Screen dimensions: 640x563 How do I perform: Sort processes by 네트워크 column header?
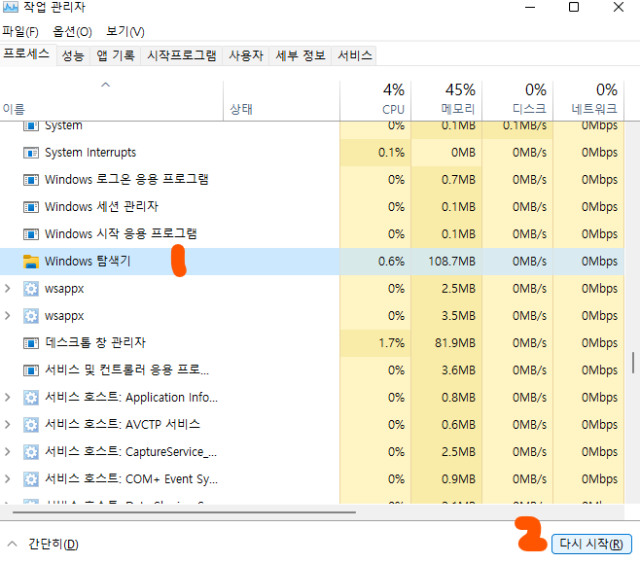point(588,100)
